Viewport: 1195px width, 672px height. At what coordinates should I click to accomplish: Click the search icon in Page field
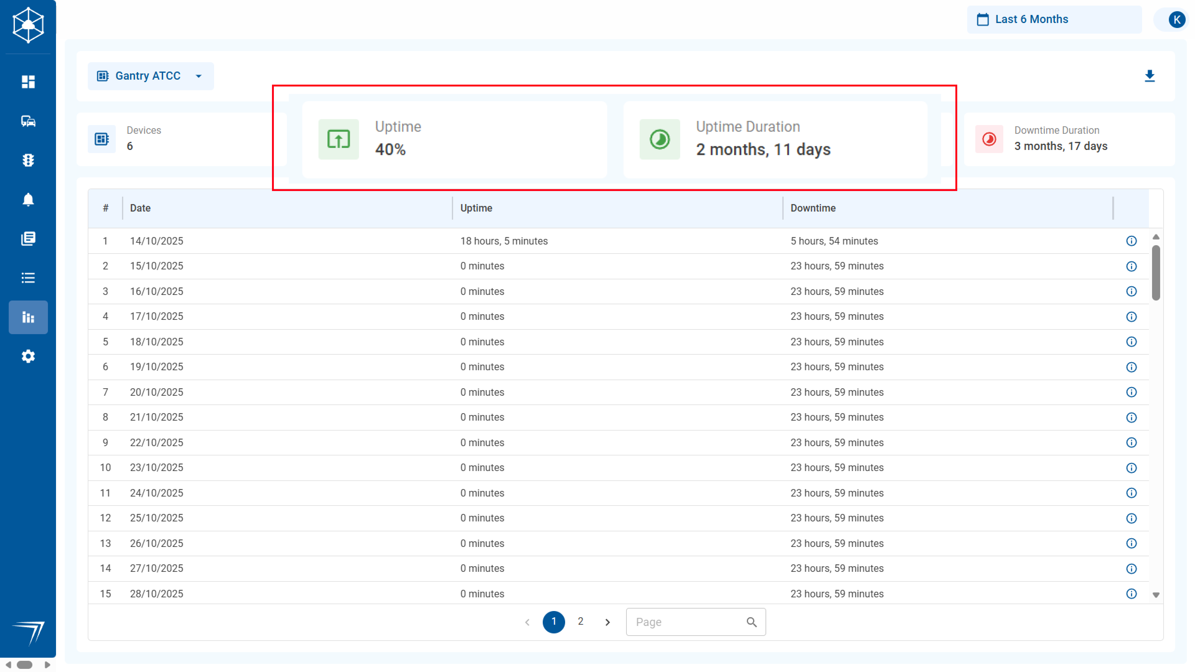click(752, 622)
